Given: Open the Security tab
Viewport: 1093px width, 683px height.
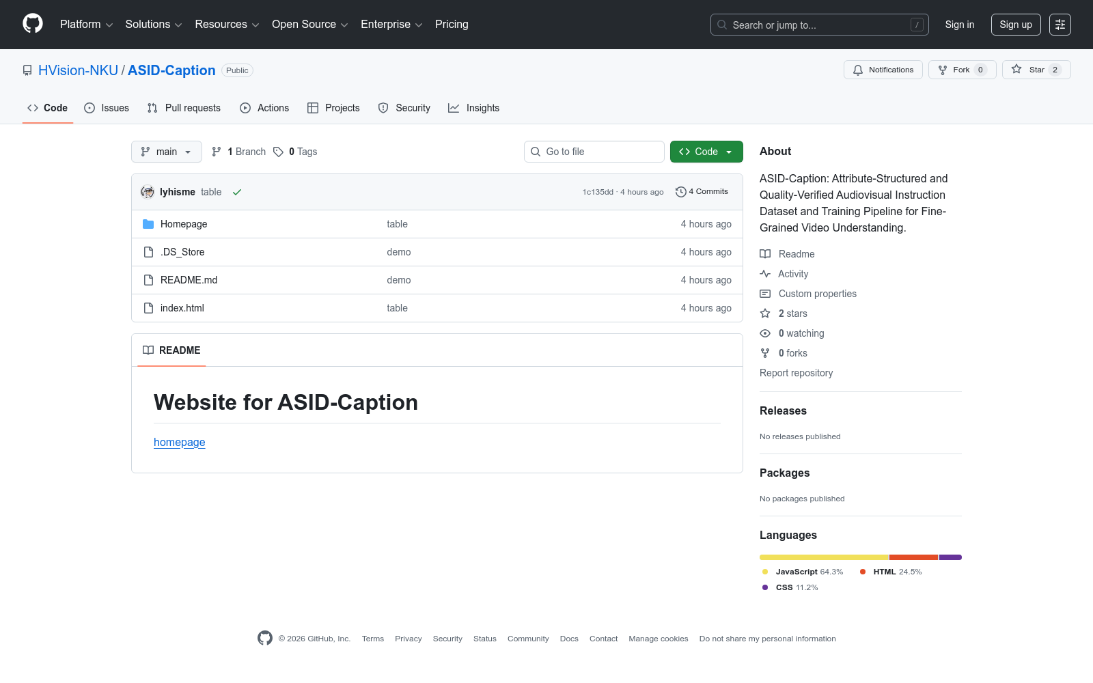Looking at the screenshot, I should coord(404,108).
